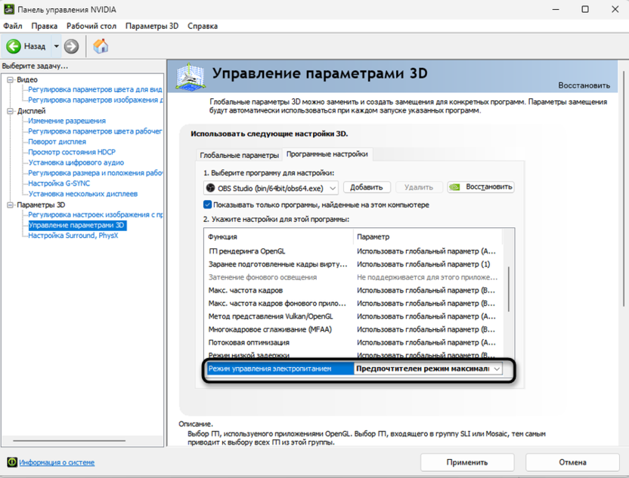
Task: Open the Home page house icon
Action: pos(101,46)
